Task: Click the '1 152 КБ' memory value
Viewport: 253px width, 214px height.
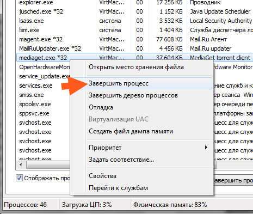Action: point(171,11)
